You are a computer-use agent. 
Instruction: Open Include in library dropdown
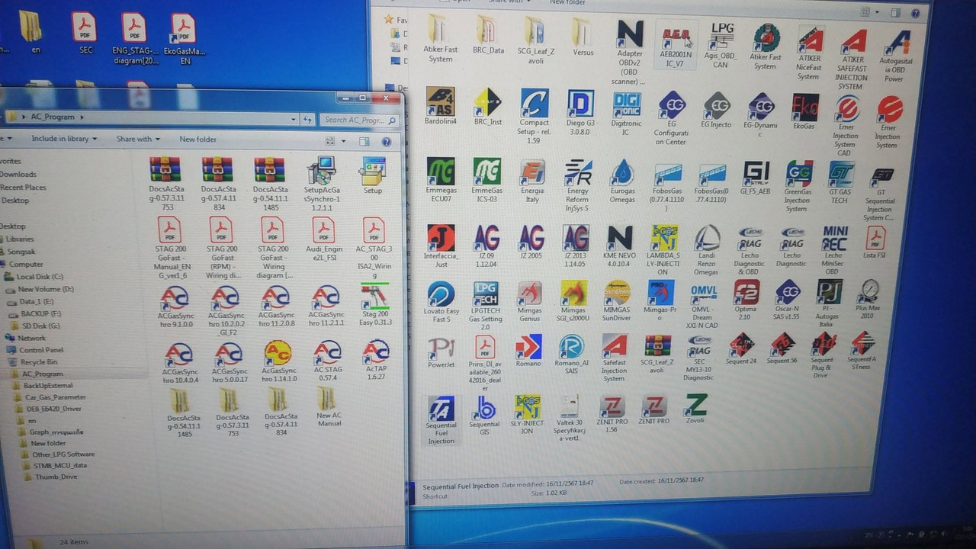pyautogui.click(x=64, y=139)
